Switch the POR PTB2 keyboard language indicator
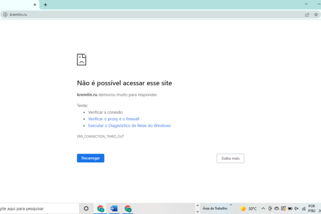Image resolution: width=321 pixels, height=214 pixels. pyautogui.click(x=312, y=208)
